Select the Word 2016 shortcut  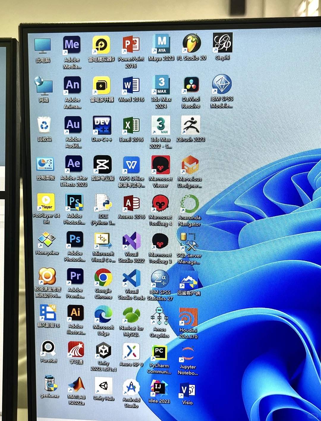pos(131,86)
